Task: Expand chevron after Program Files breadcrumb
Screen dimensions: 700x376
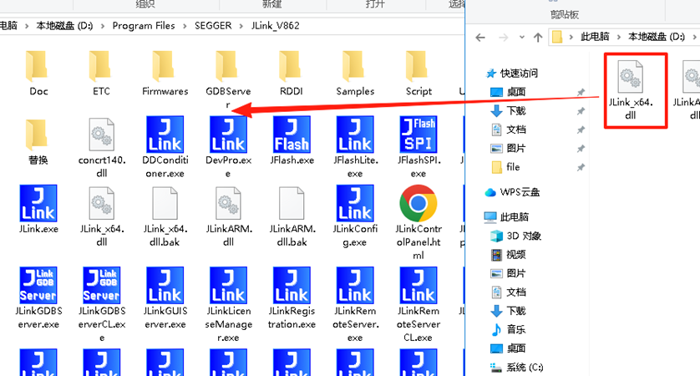Action: point(185,27)
